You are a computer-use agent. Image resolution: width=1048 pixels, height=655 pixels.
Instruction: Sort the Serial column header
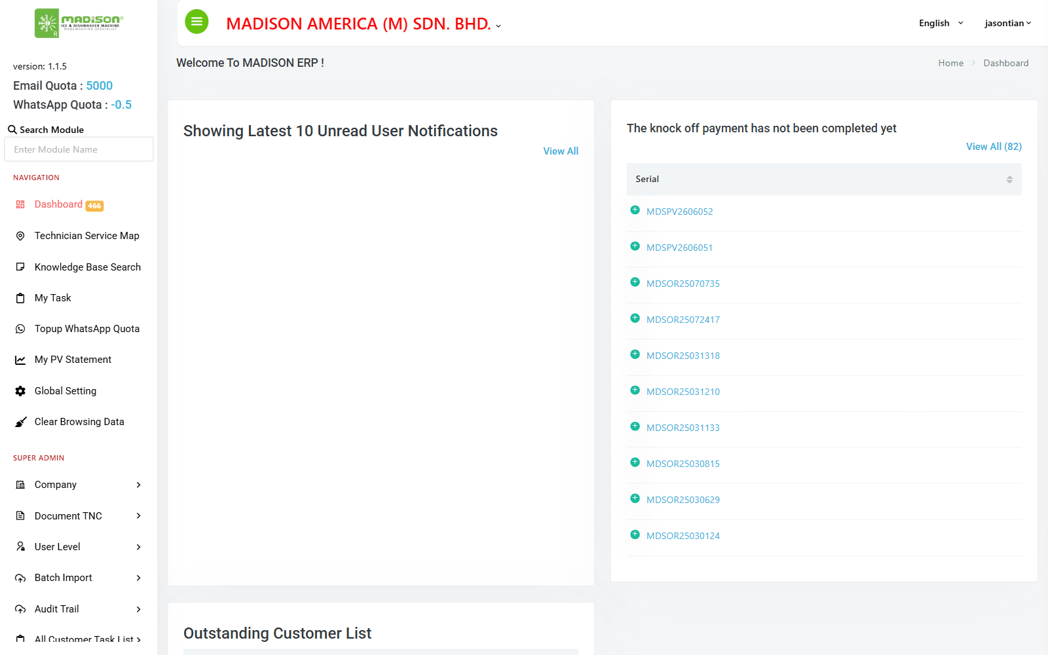[x=824, y=179]
